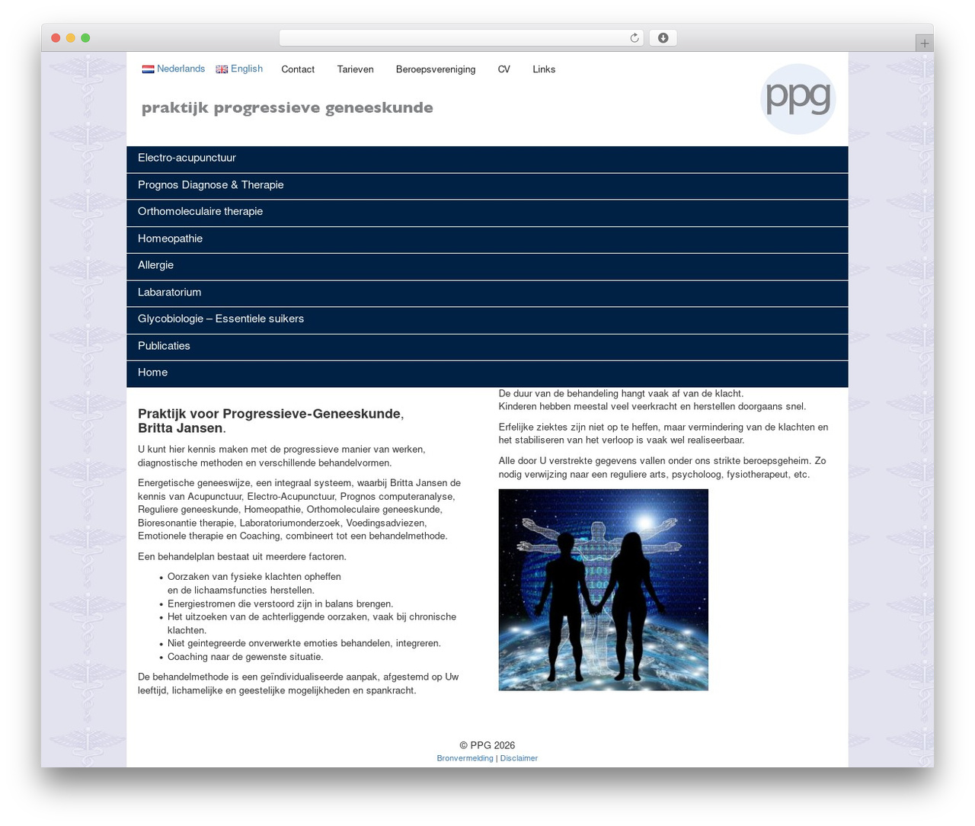Open Orthomoleculaire therapie section

(487, 213)
